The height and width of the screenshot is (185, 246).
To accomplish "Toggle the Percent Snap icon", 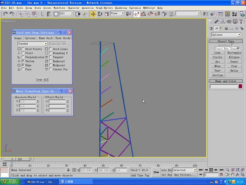I will click(150, 14).
